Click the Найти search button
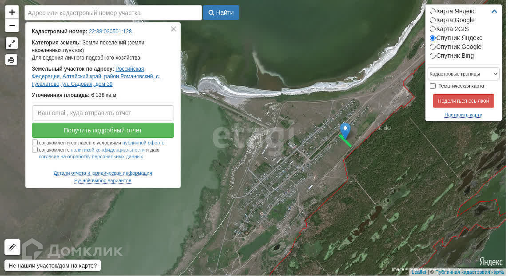Viewport: 508px width, 276px height. [x=221, y=12]
